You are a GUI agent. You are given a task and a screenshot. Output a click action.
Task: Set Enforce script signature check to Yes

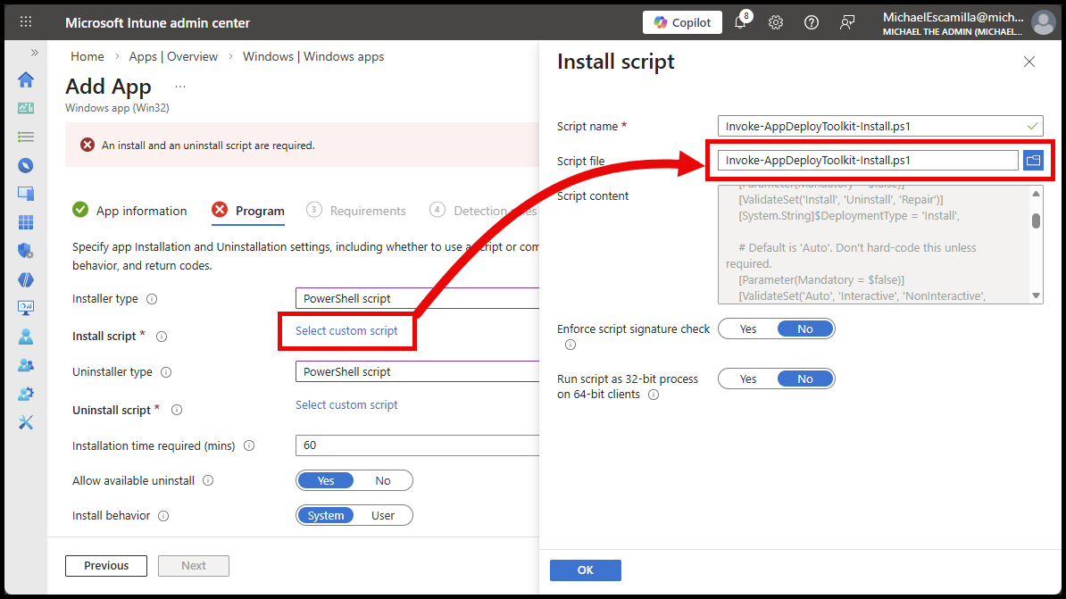click(x=748, y=329)
